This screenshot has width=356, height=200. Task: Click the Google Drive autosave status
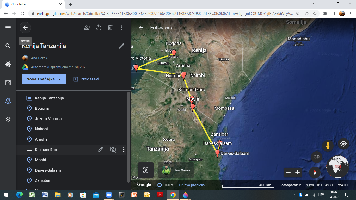click(60, 67)
